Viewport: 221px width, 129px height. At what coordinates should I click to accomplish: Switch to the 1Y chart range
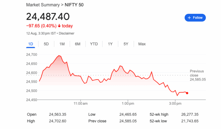click(110, 44)
